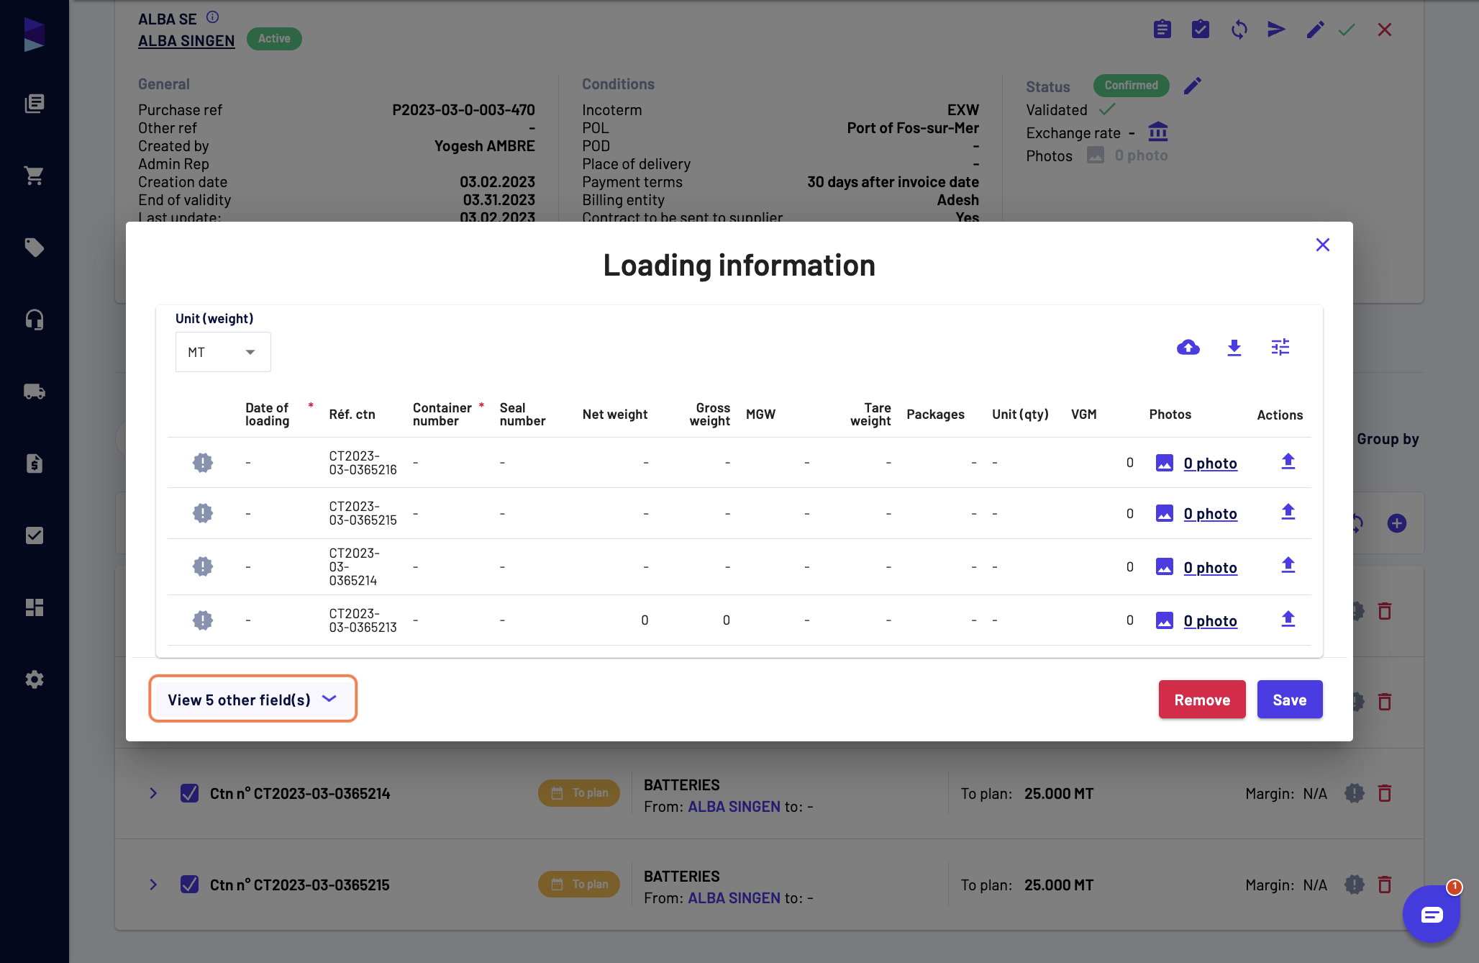Expand row Ctn CT2023-03-0365214
This screenshot has height=963, width=1479.
[153, 793]
